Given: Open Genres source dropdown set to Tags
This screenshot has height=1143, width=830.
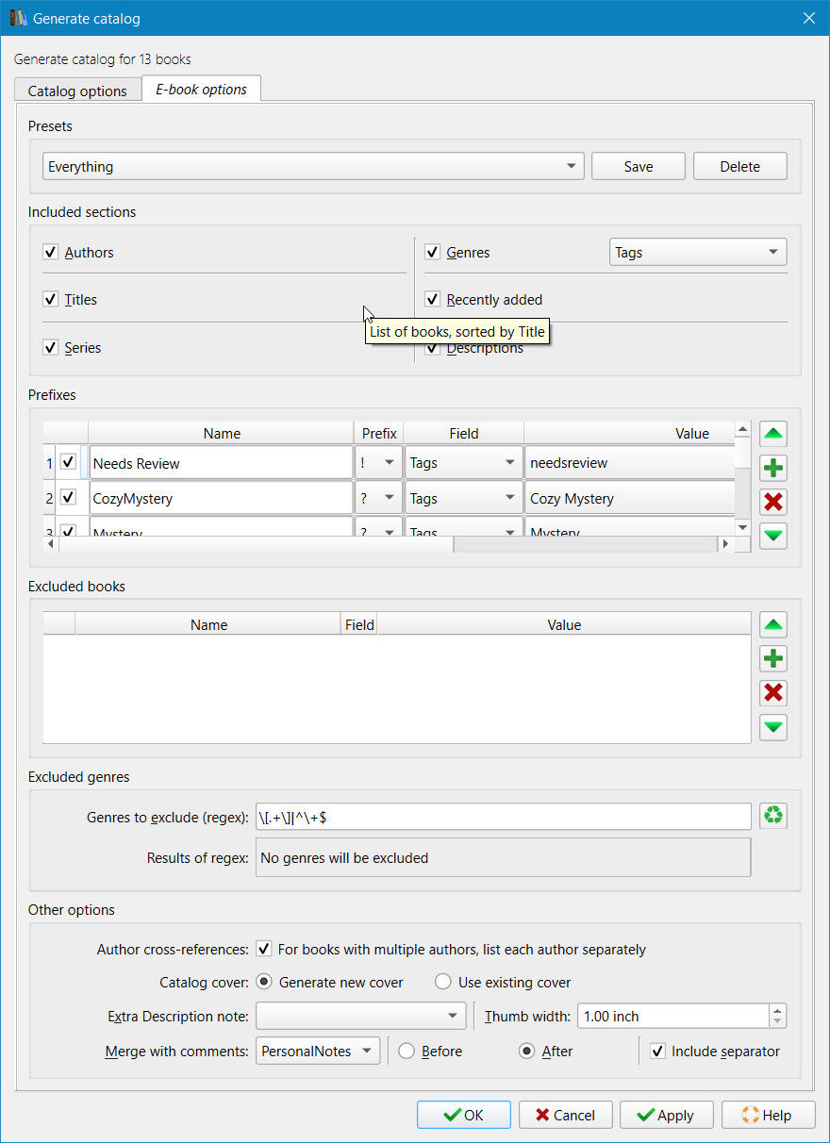Looking at the screenshot, I should coord(698,253).
